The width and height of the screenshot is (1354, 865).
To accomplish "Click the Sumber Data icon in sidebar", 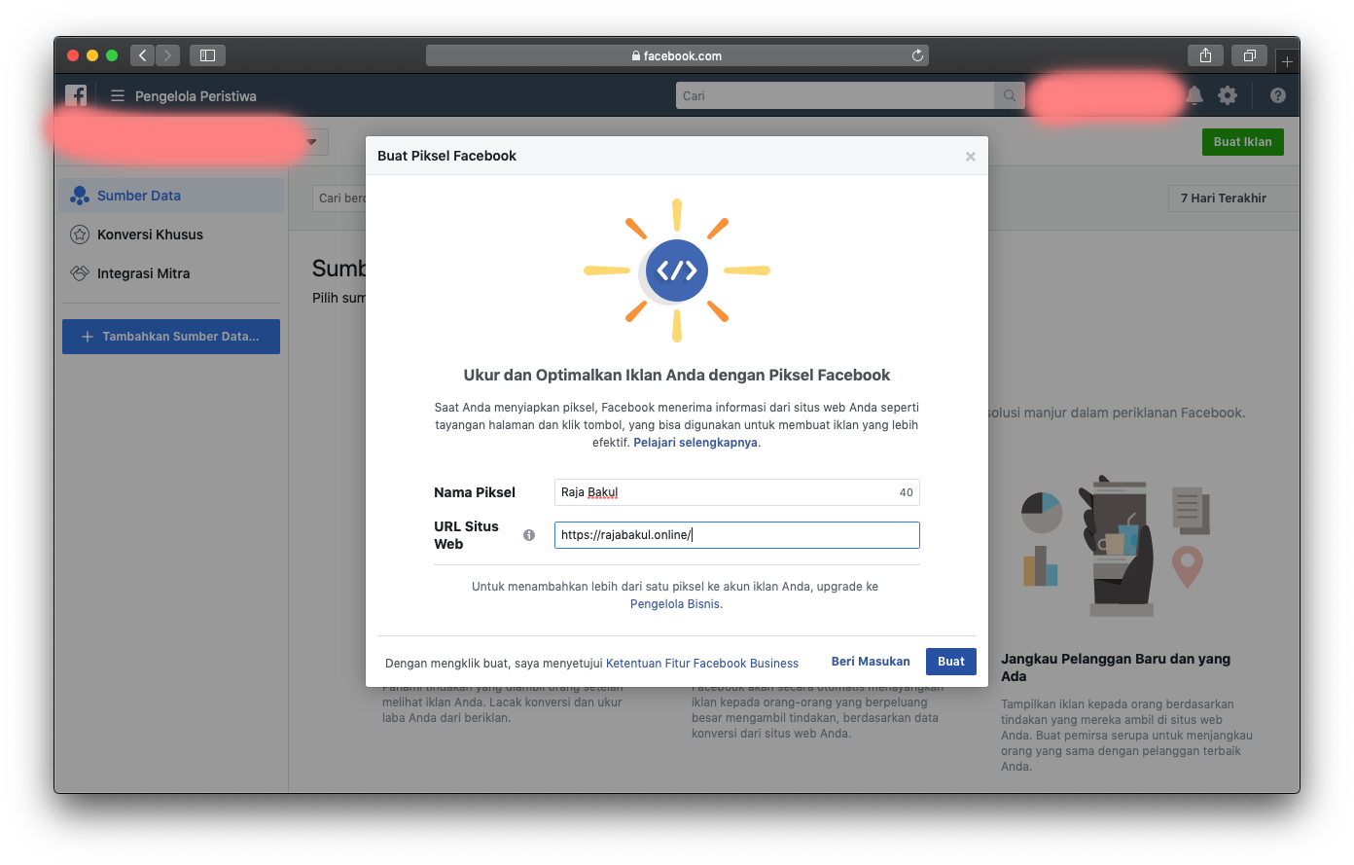I will [x=80, y=196].
